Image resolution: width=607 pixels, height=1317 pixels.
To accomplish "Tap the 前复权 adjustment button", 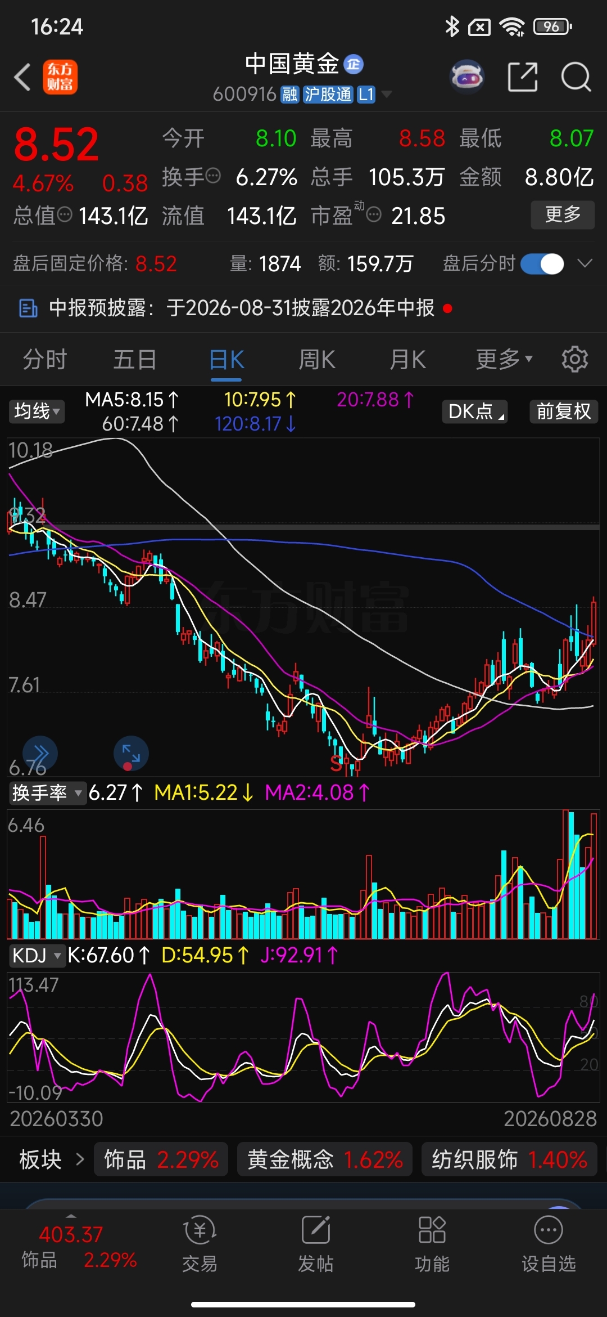I will [564, 411].
